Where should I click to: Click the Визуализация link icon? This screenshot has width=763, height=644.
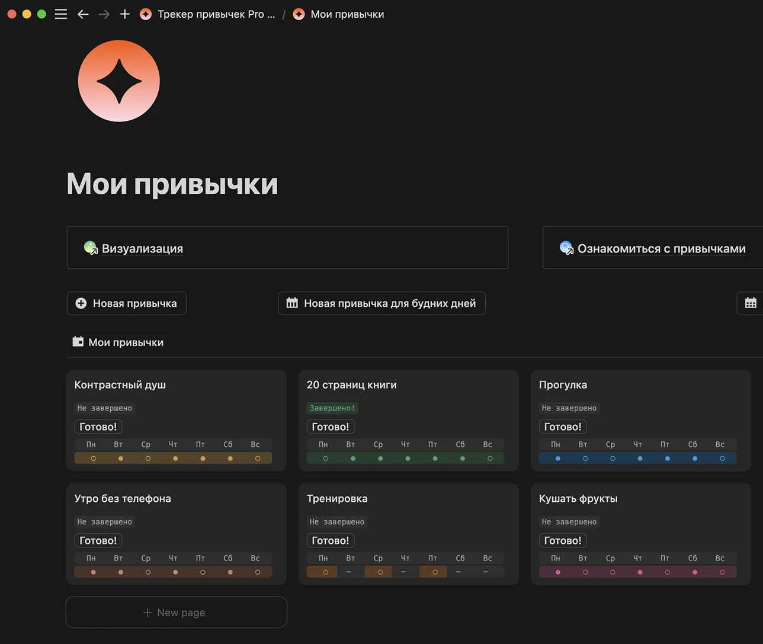[91, 248]
